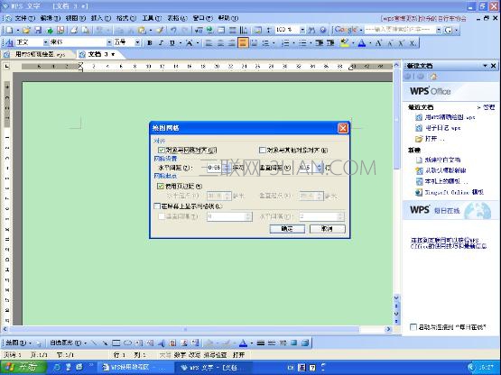The width and height of the screenshot is (501, 375).
Task: Uncheck 对象与网格对齐 checkbox
Action: point(162,150)
